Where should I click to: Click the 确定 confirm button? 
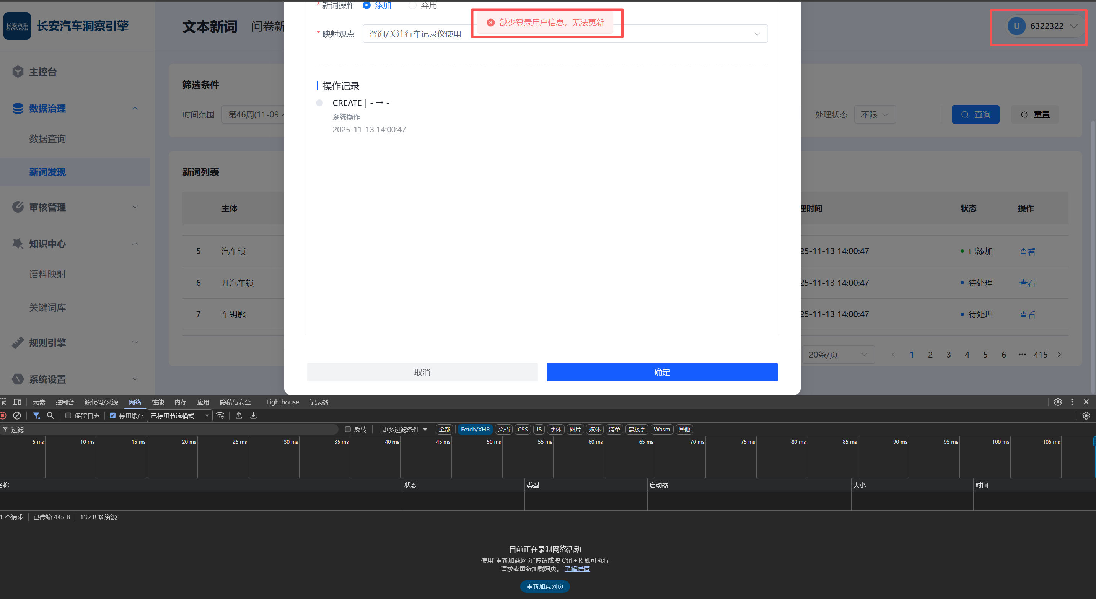(x=662, y=372)
